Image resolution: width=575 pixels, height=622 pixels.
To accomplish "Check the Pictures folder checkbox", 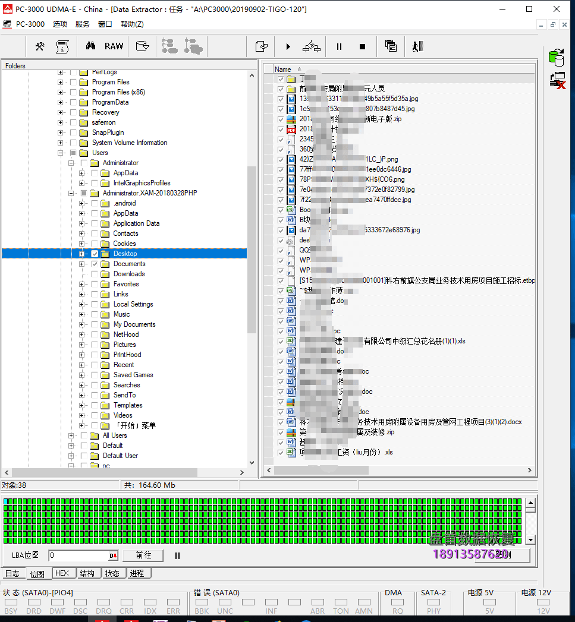I will pos(95,345).
